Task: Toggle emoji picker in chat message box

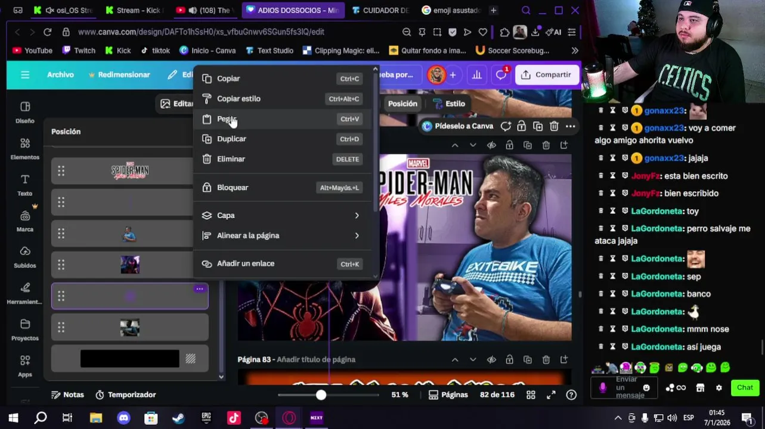Action: (646, 387)
